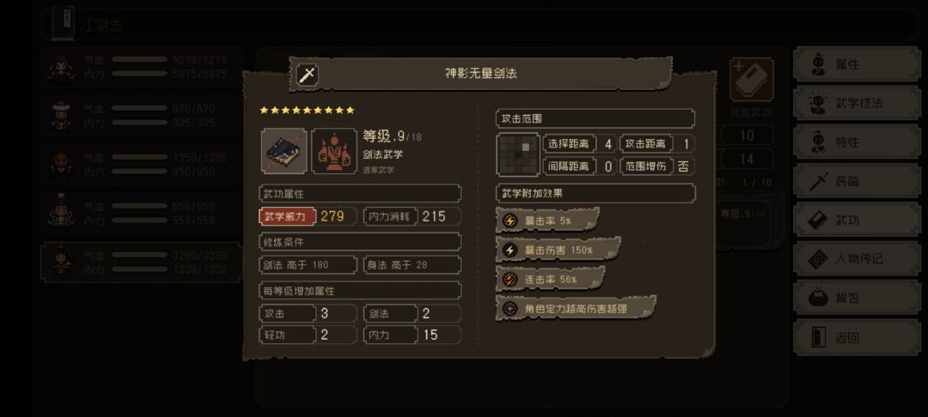Viewport: 928px width, 417px height.
Task: Click the sword icon beside 神影无量剑法 title
Action: pos(307,76)
